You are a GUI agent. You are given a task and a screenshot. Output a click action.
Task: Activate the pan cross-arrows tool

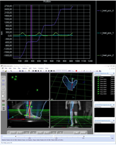coord(3,93)
